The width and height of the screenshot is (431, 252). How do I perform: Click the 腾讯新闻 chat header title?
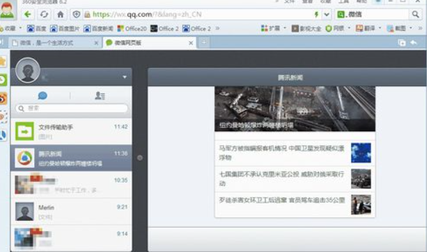pos(290,78)
